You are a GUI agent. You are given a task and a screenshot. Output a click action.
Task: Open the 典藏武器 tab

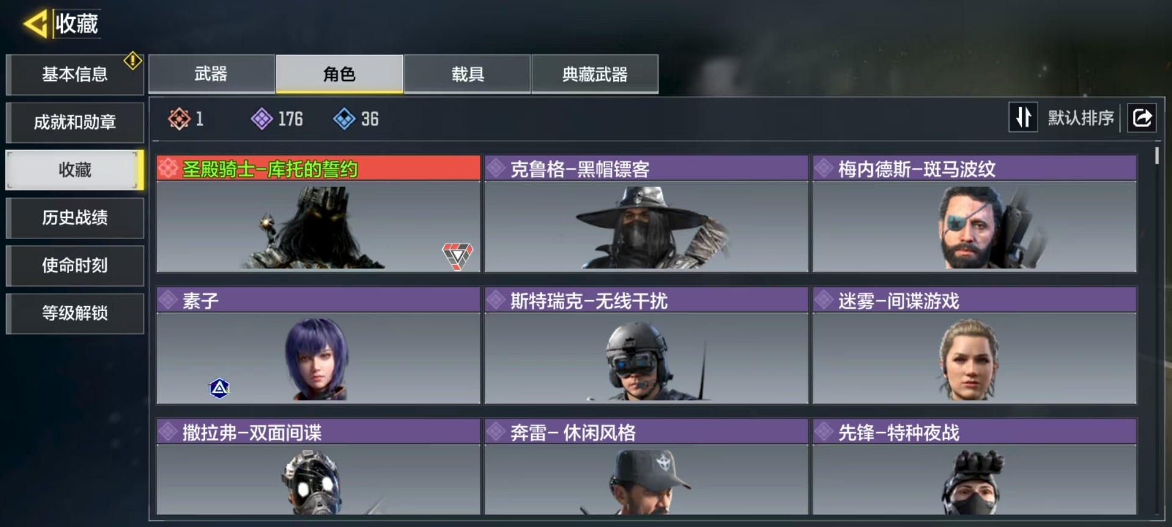[595, 74]
